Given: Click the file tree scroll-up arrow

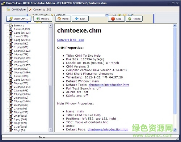Looking at the screenshot, I should pos(51,26).
